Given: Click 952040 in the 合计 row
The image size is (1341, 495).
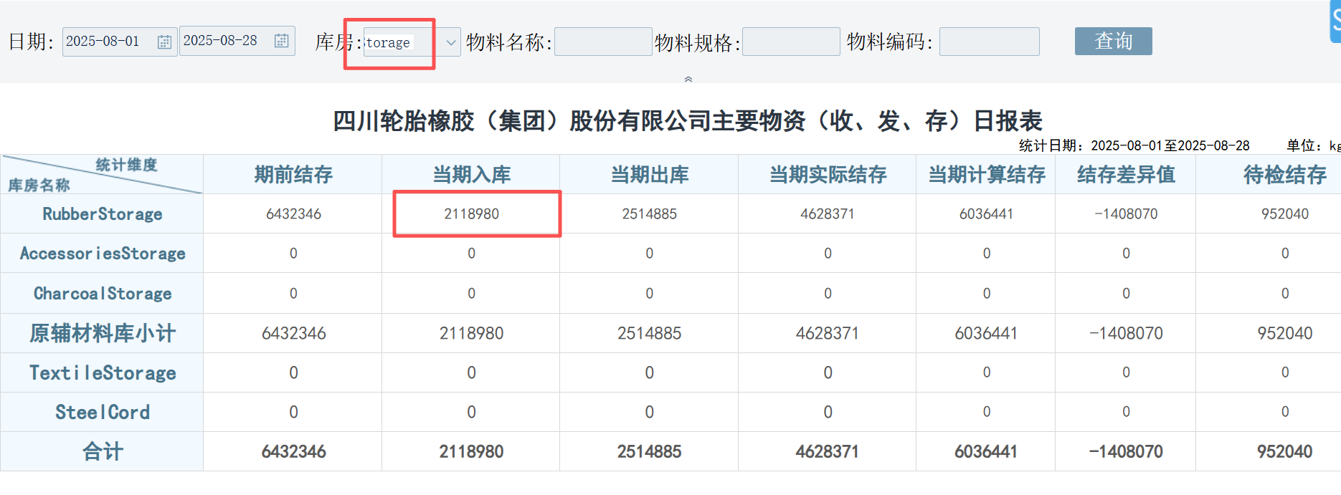Looking at the screenshot, I should click(1284, 451).
